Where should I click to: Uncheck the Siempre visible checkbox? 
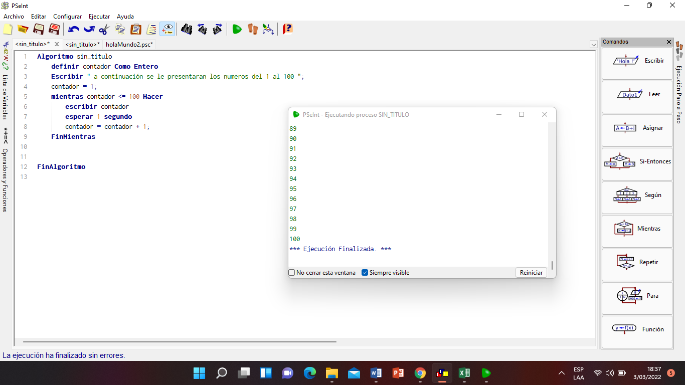(x=365, y=273)
